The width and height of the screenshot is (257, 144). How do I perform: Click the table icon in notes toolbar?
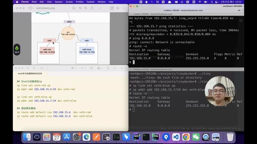point(91,68)
